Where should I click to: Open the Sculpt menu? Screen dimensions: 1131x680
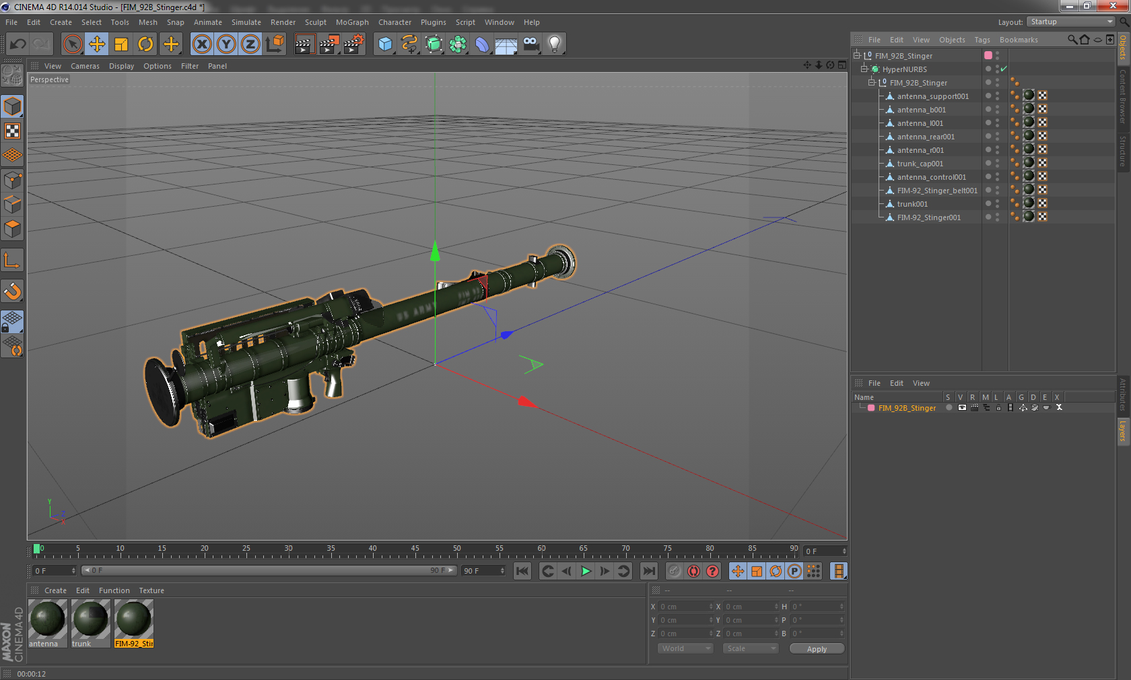click(x=315, y=22)
